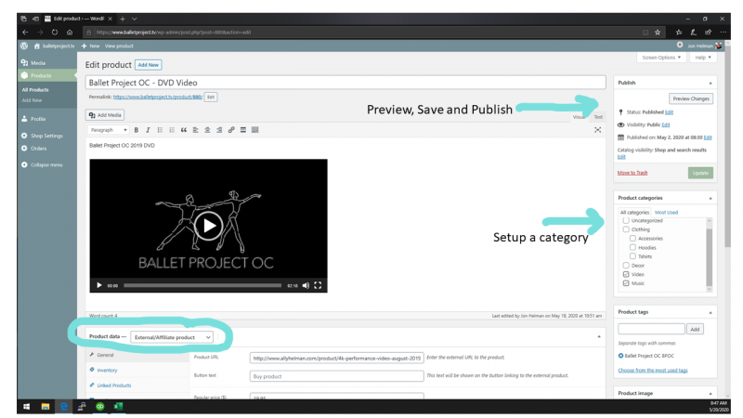Apply blockquote formatting

tap(184, 130)
